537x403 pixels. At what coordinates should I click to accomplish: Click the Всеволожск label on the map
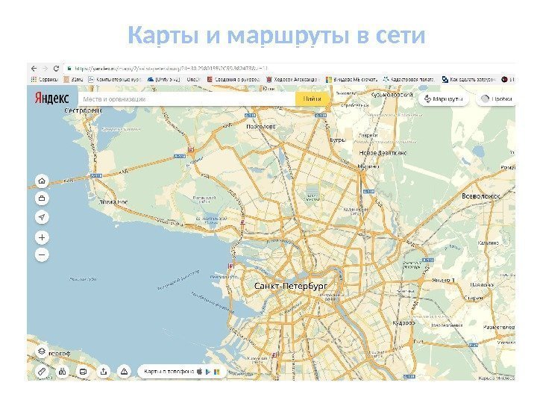[x=481, y=196]
